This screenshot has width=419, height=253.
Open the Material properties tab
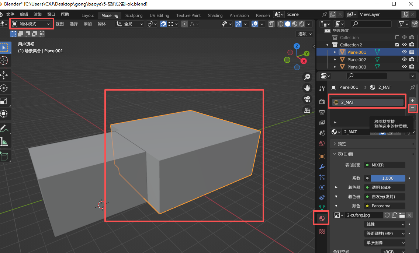pyautogui.click(x=322, y=219)
